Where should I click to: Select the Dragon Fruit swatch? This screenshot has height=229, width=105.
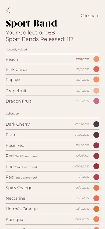tap(96, 101)
